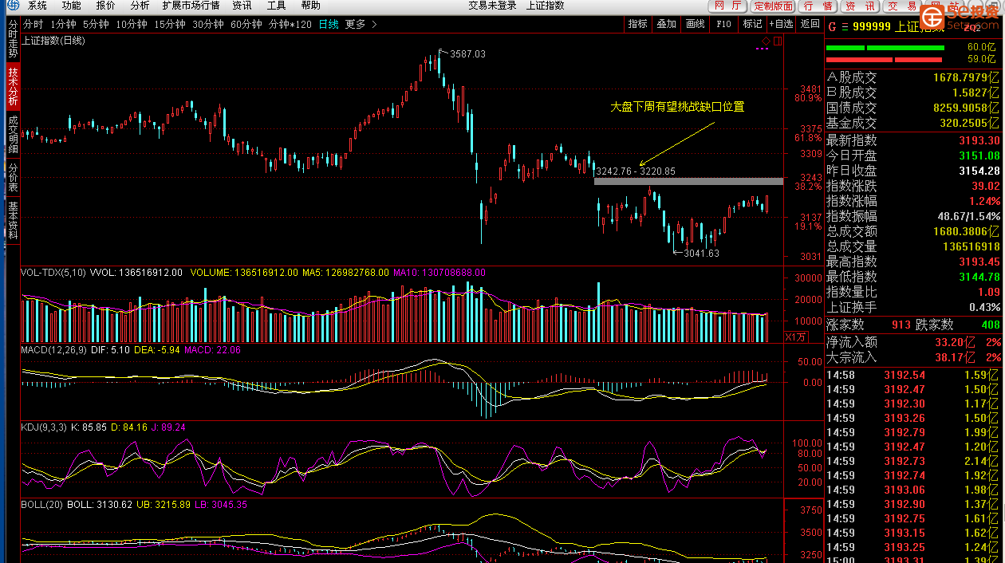Open the 分析 menu
The width and height of the screenshot is (1005, 563).
tap(140, 6)
